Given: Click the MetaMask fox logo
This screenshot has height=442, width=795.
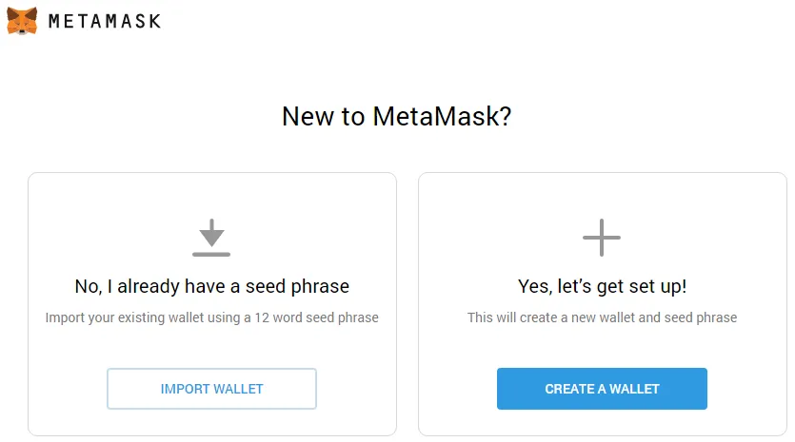Looking at the screenshot, I should 22,21.
